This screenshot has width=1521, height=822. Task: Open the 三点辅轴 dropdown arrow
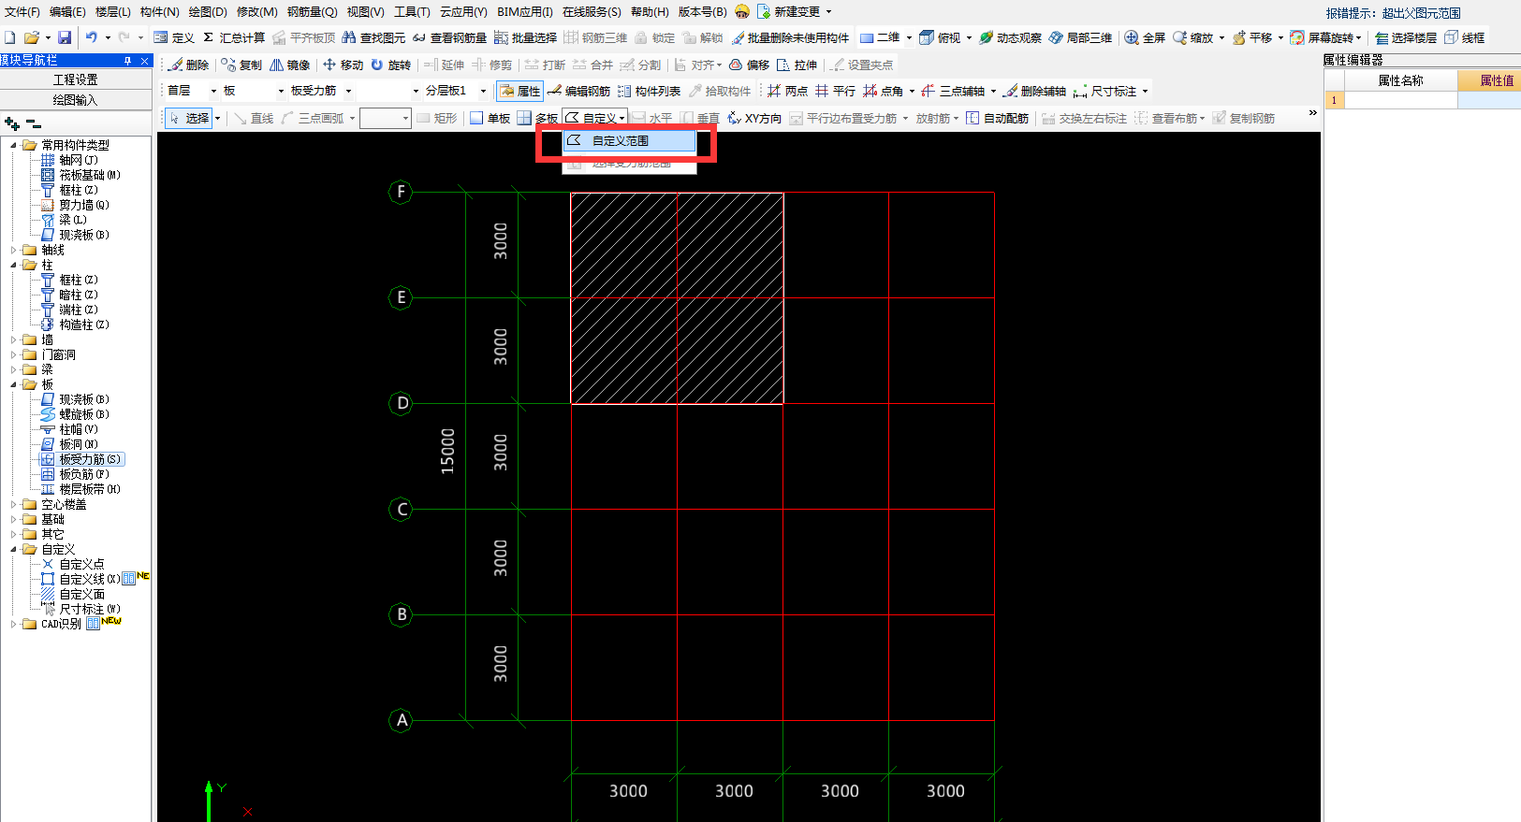(x=993, y=91)
